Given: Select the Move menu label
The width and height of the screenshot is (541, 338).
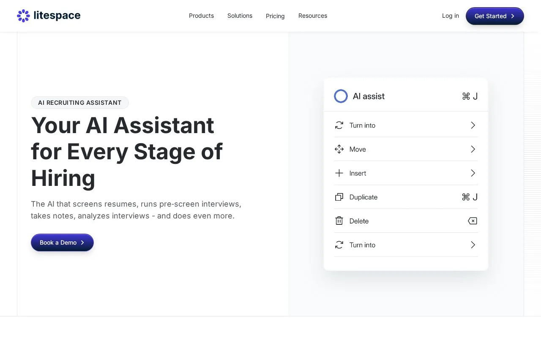Looking at the screenshot, I should (358, 149).
